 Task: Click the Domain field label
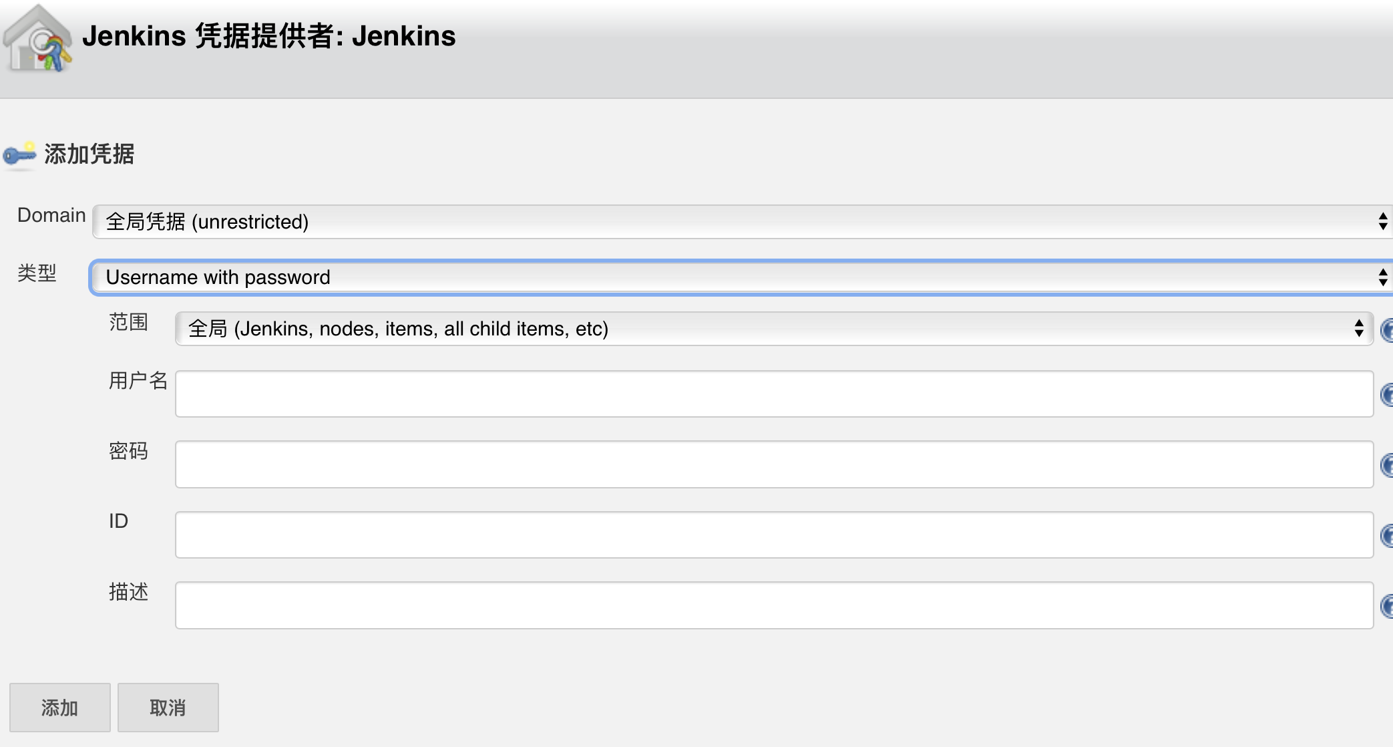(x=51, y=215)
